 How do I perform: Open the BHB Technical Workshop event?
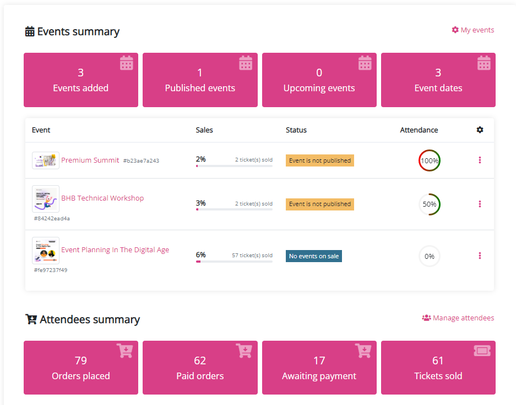click(102, 198)
